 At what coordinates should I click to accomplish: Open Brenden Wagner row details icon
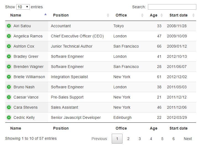9,67
